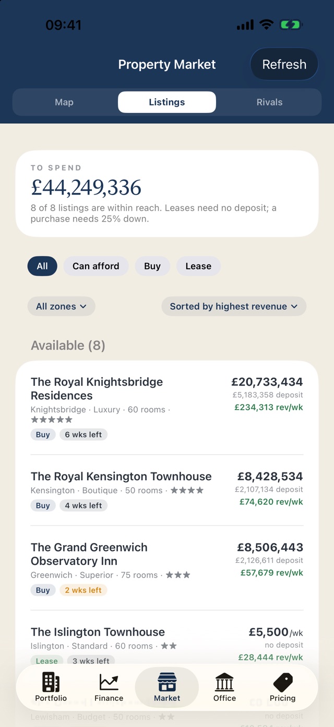Switch to the Rivals tab
Screen dimensions: 334x727
270,102
